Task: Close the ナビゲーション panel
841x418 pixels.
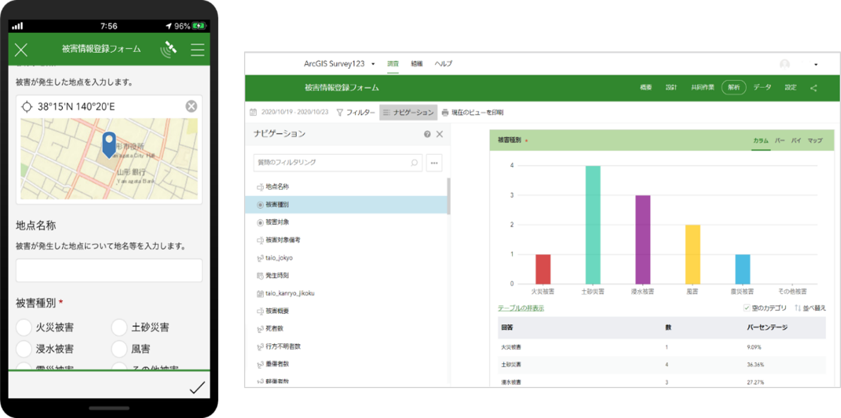Action: tap(440, 135)
